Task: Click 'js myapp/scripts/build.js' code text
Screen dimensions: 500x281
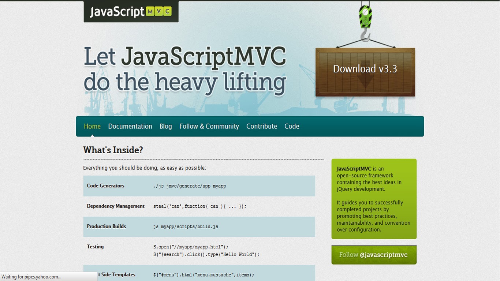Action: (186, 227)
